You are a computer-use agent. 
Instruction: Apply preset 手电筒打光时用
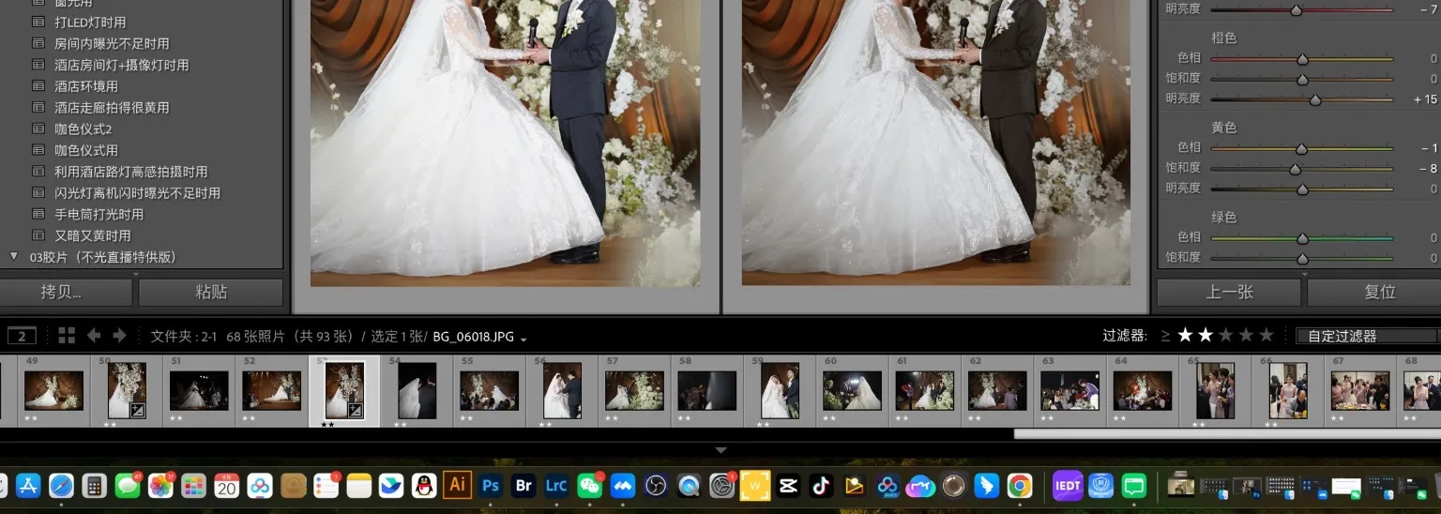[99, 214]
